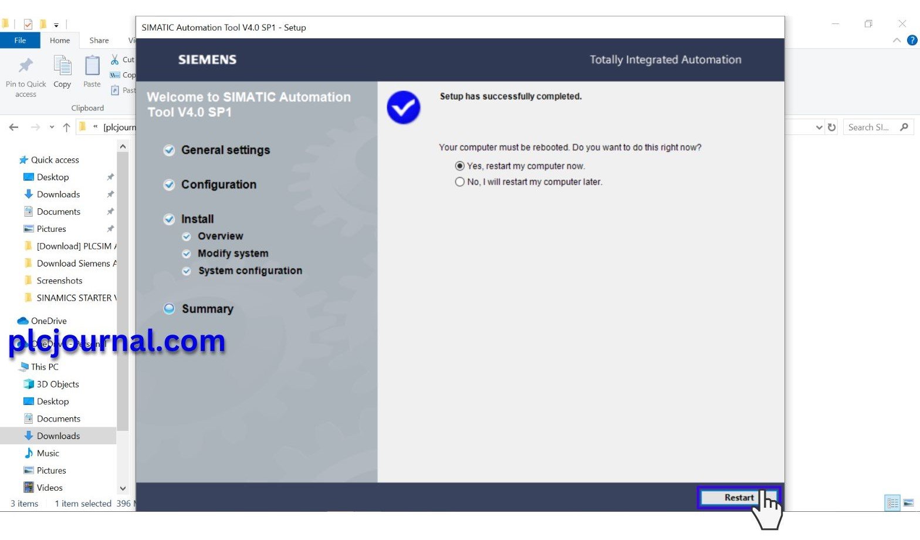Refresh the Explorer folder view

[831, 127]
